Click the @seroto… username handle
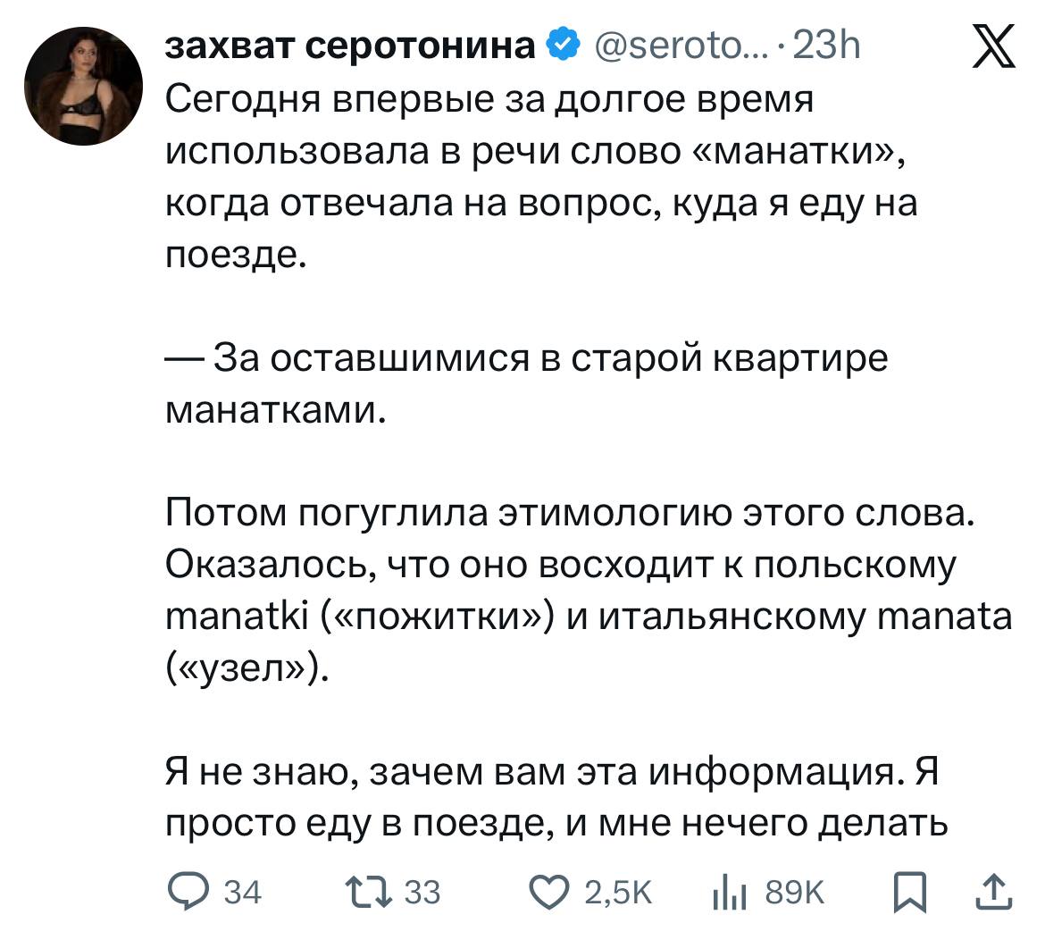The height and width of the screenshot is (940, 1045). 676,46
